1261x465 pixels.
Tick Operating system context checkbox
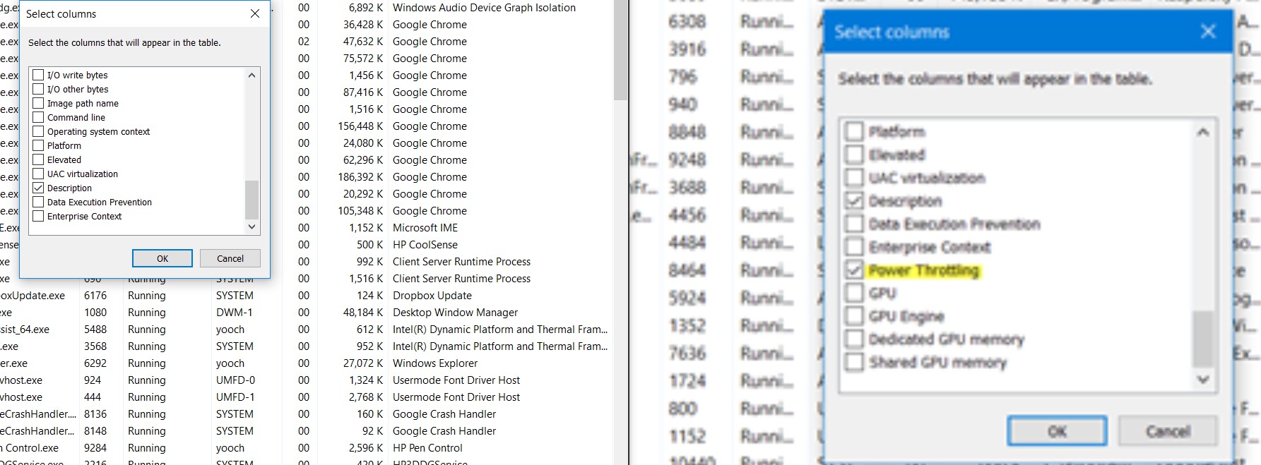pos(39,131)
